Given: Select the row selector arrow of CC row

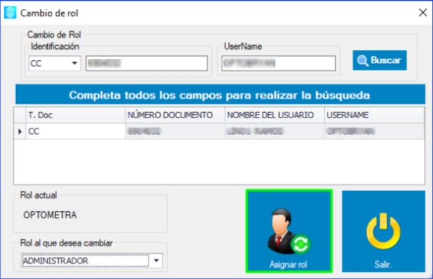Looking at the screenshot, I should tap(20, 131).
